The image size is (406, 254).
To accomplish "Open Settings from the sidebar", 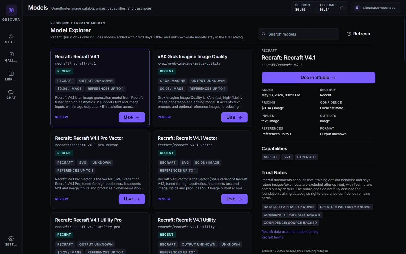I will (11, 241).
